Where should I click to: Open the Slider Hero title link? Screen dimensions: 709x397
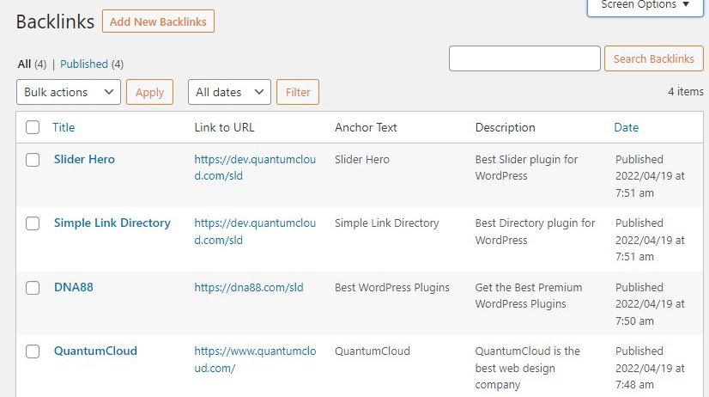pyautogui.click(x=85, y=159)
